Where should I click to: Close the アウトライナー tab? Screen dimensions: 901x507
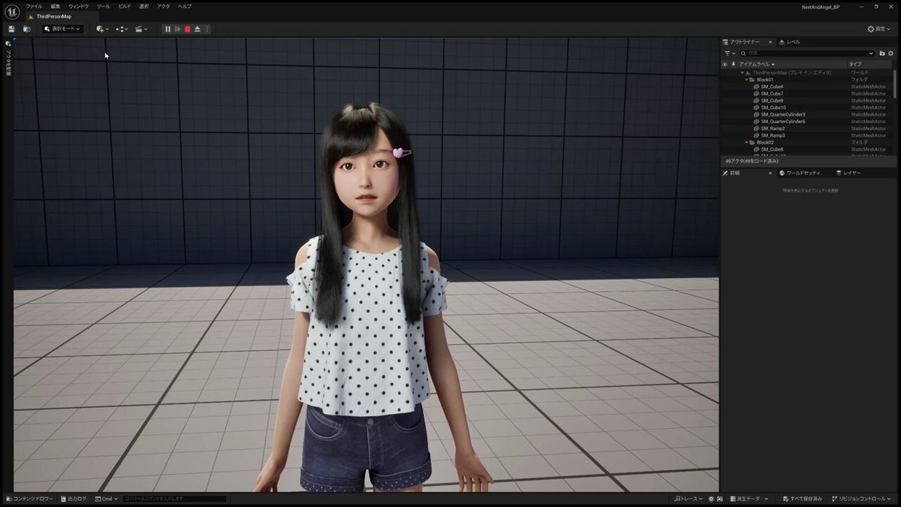(772, 42)
